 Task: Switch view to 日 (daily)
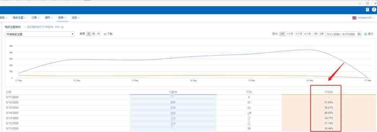point(89,34)
